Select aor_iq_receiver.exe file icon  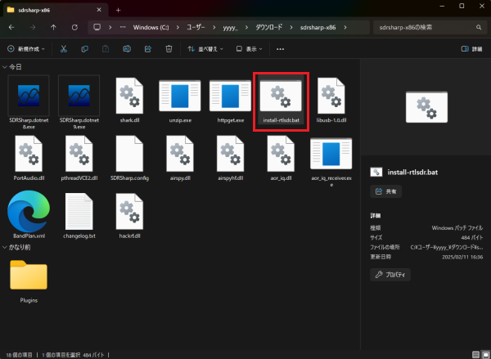tap(331, 154)
